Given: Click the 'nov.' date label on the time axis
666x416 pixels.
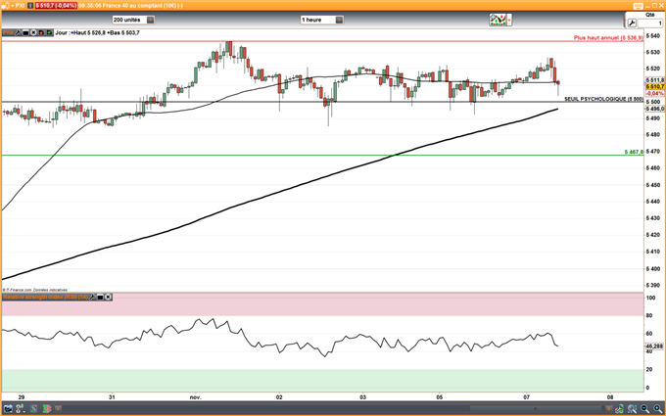Looking at the screenshot, I should tap(195, 397).
